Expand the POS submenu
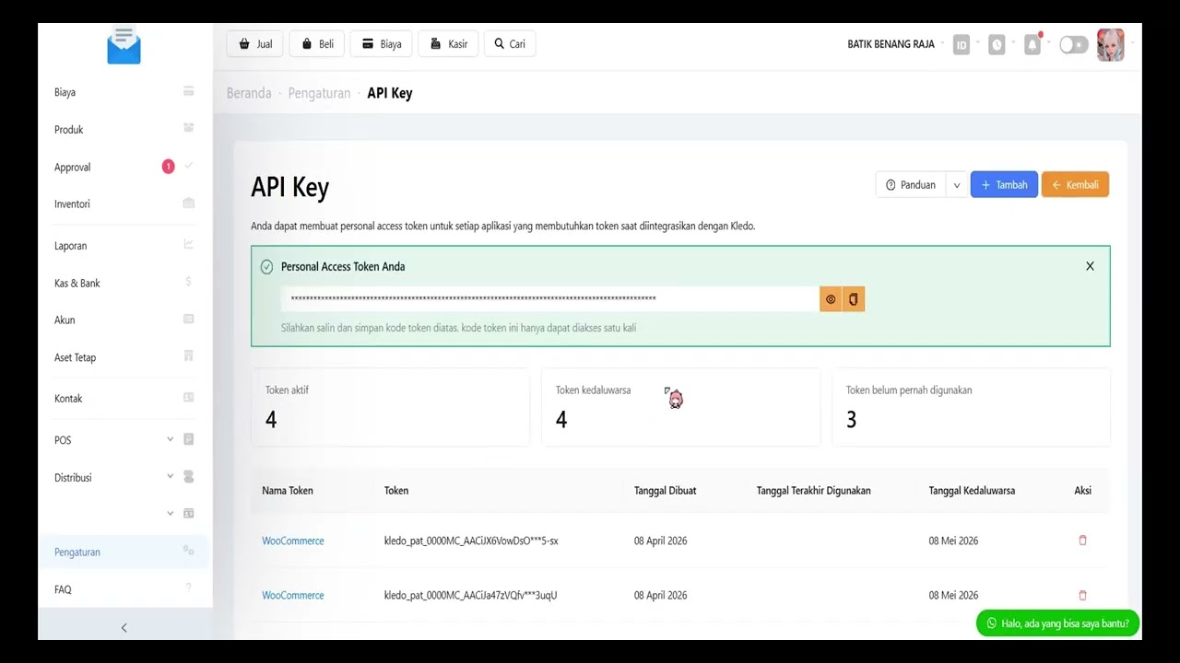 (x=124, y=440)
